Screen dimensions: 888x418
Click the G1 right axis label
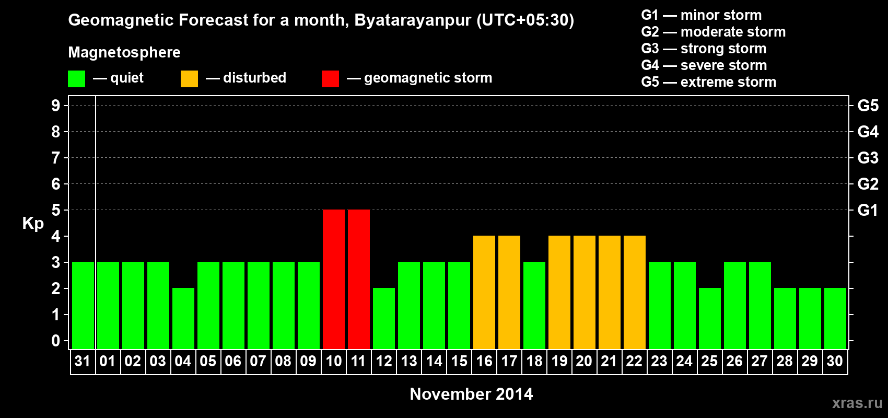(868, 210)
